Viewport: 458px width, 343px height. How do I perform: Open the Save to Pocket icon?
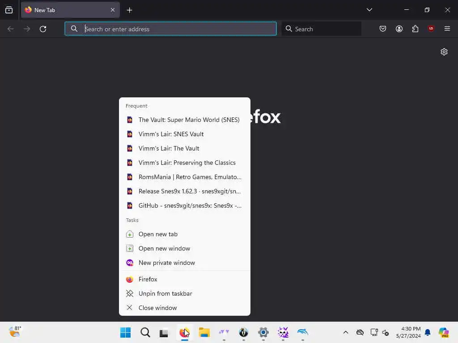383,29
